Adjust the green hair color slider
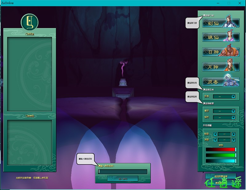Image resolution: width=246 pixels, height=190 pixels. click(221, 155)
